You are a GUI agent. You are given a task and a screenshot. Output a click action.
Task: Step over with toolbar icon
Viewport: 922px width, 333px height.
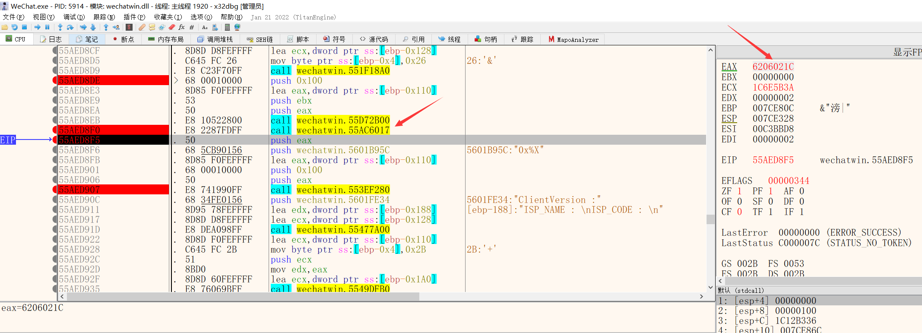[70, 27]
